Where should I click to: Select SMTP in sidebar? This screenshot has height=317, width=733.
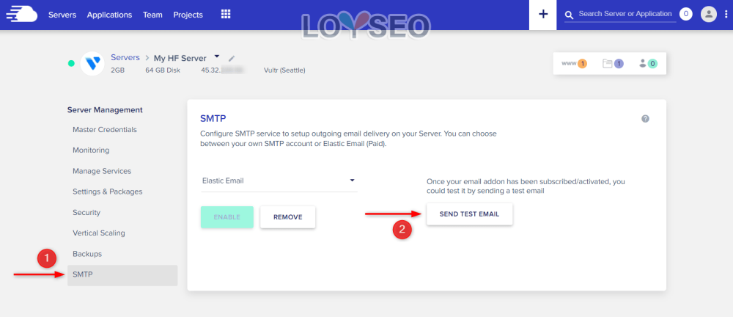click(122, 275)
